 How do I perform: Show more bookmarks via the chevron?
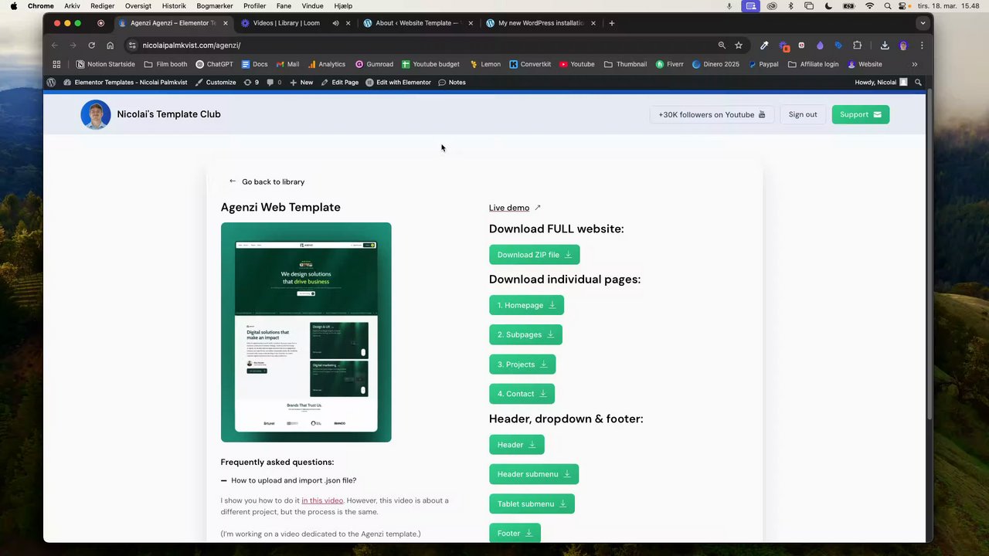(x=915, y=64)
